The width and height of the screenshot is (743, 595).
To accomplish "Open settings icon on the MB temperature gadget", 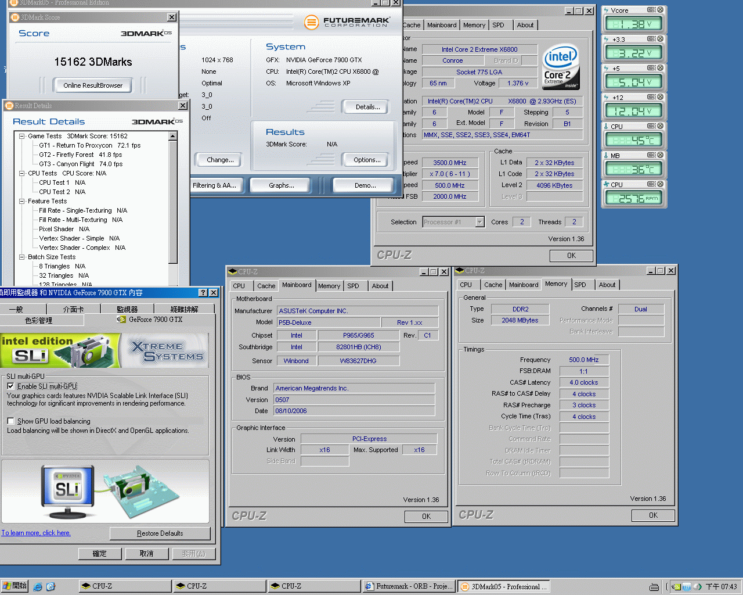I will coord(651,155).
